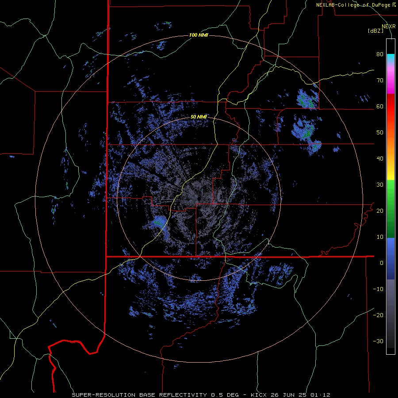Click the 100 NMI range ring label
398x398 pixels.
point(199,35)
